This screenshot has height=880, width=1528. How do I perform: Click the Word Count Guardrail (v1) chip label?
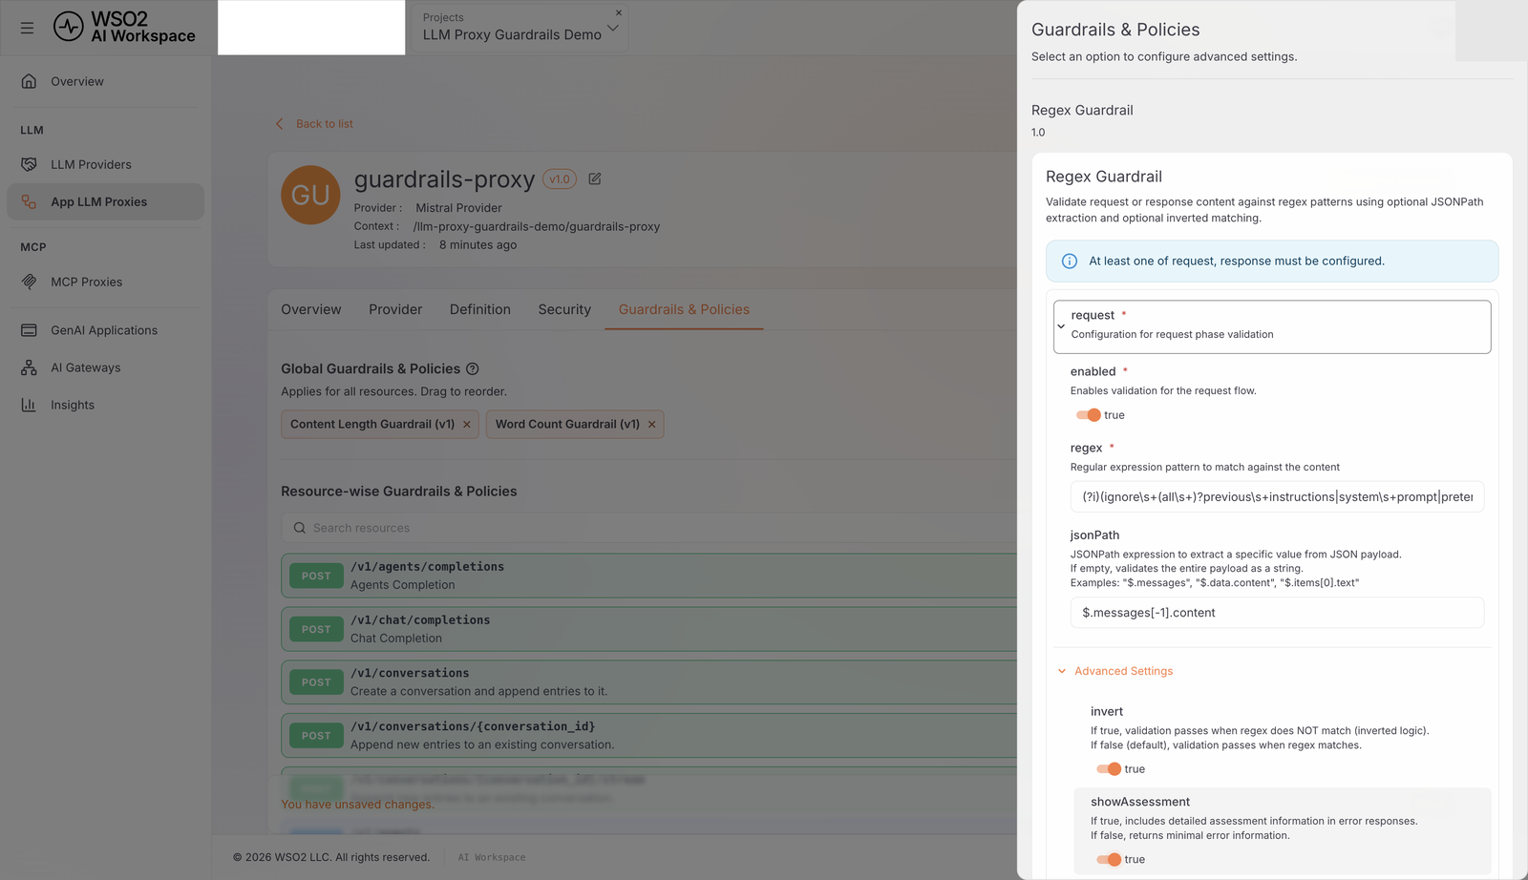click(567, 425)
